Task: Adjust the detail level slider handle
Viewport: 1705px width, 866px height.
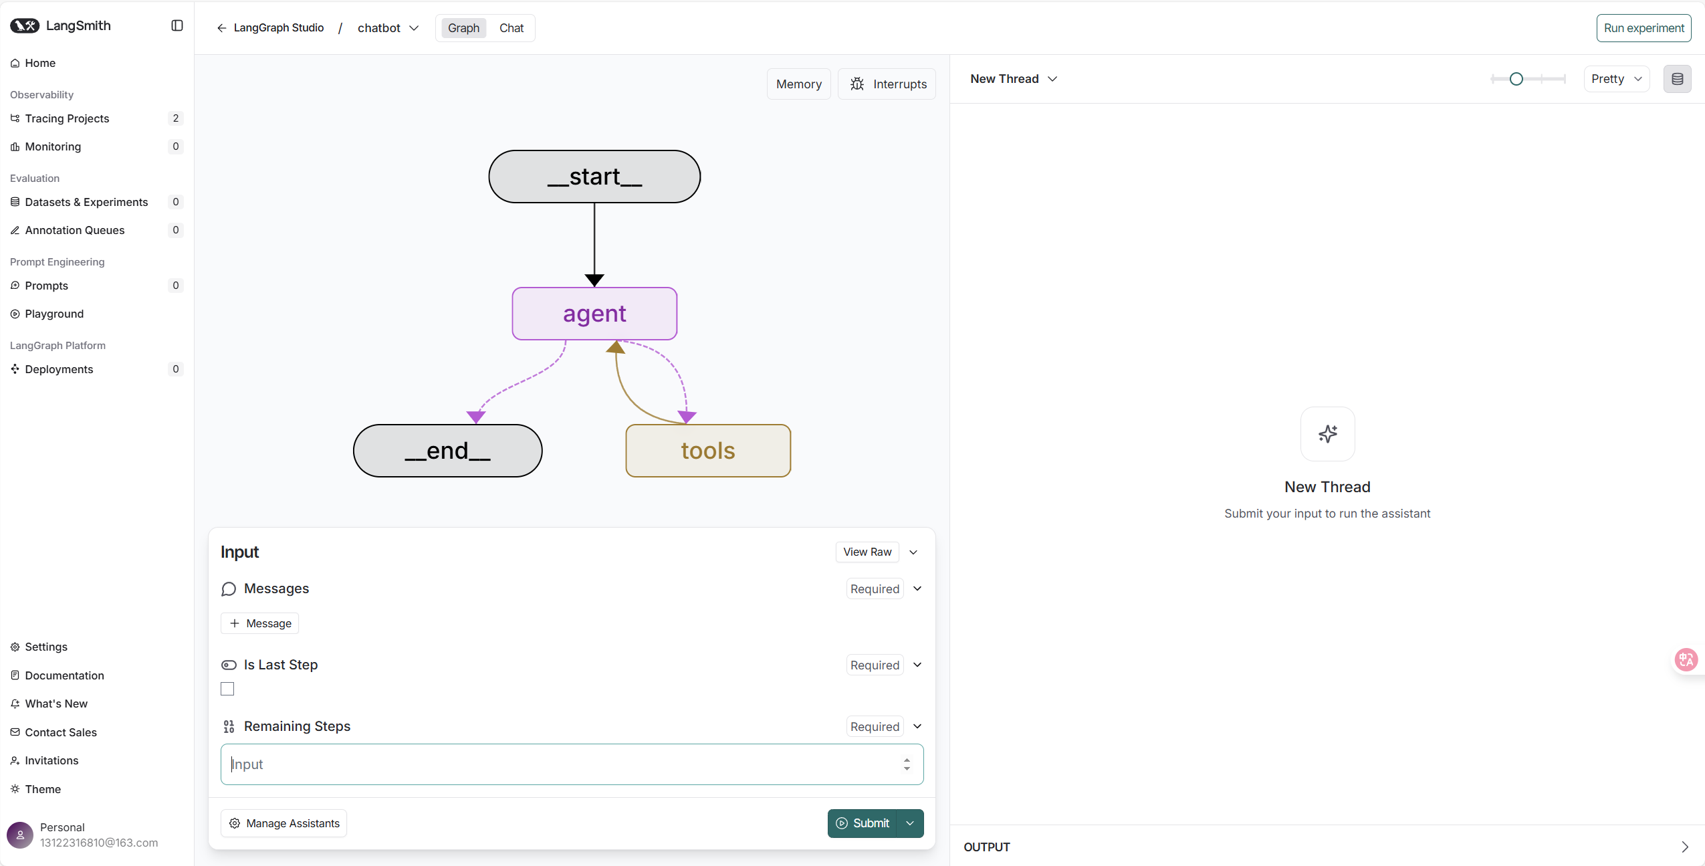Action: [x=1516, y=79]
